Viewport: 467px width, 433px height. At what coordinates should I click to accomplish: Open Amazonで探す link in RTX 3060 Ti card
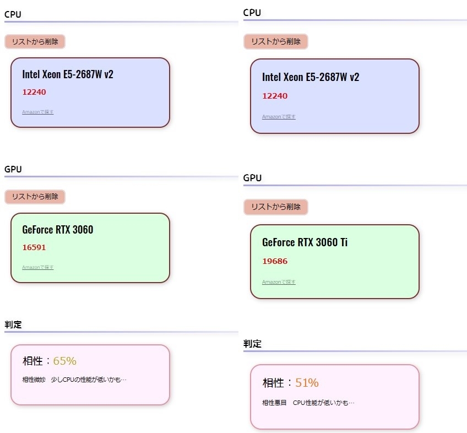coord(279,282)
